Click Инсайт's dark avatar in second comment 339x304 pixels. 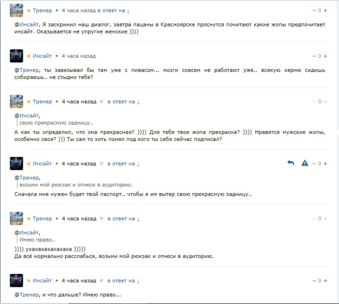(16, 56)
